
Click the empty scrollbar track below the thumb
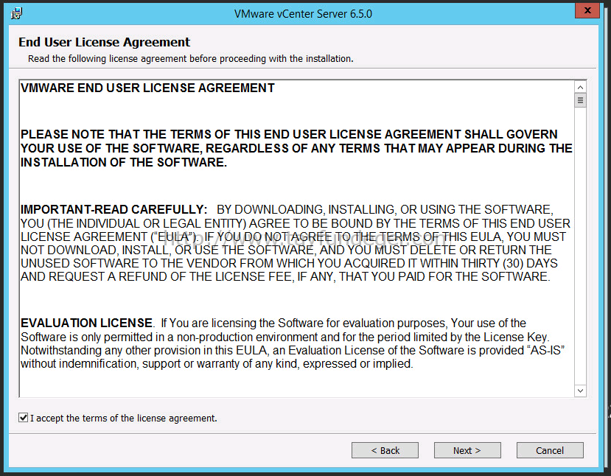point(580,245)
